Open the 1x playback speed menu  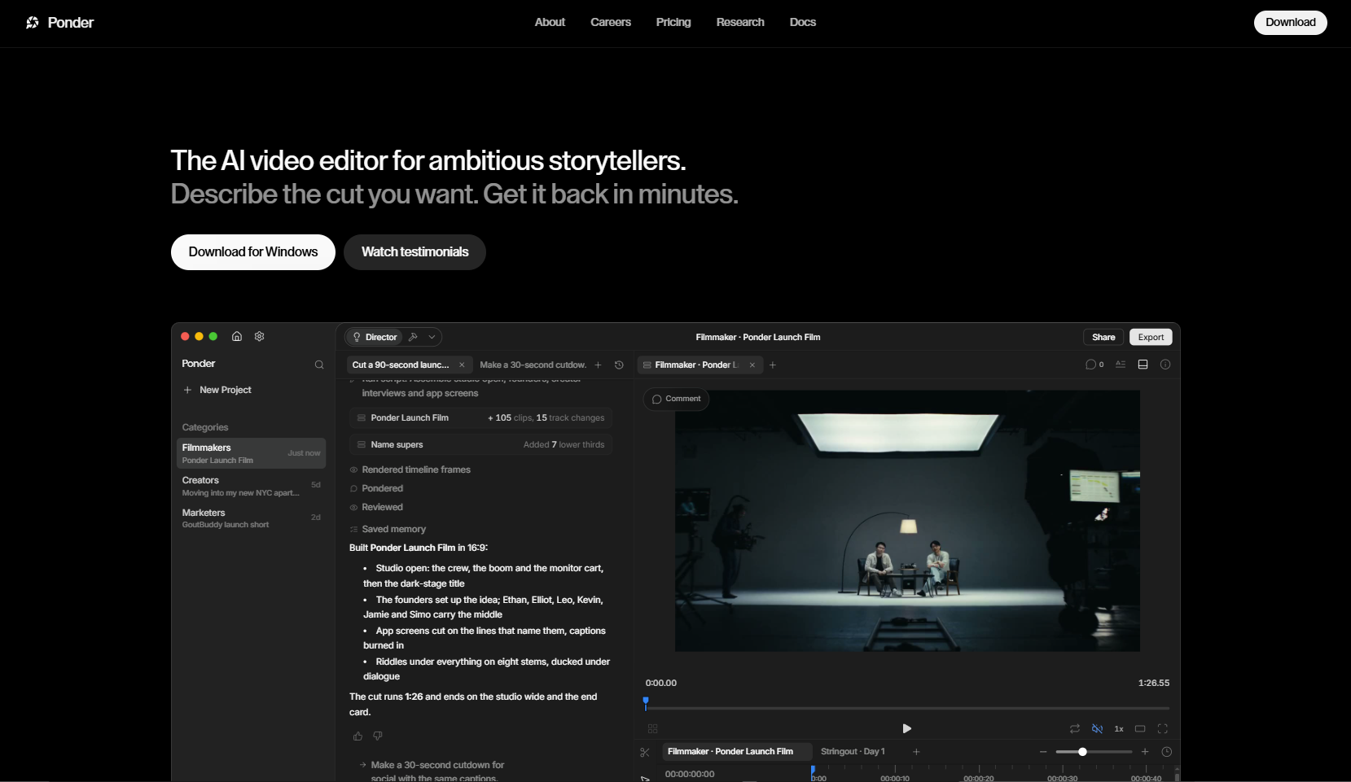click(1119, 729)
